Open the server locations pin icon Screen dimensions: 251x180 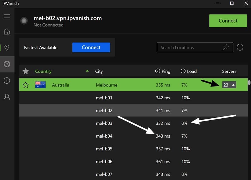coord(7,47)
